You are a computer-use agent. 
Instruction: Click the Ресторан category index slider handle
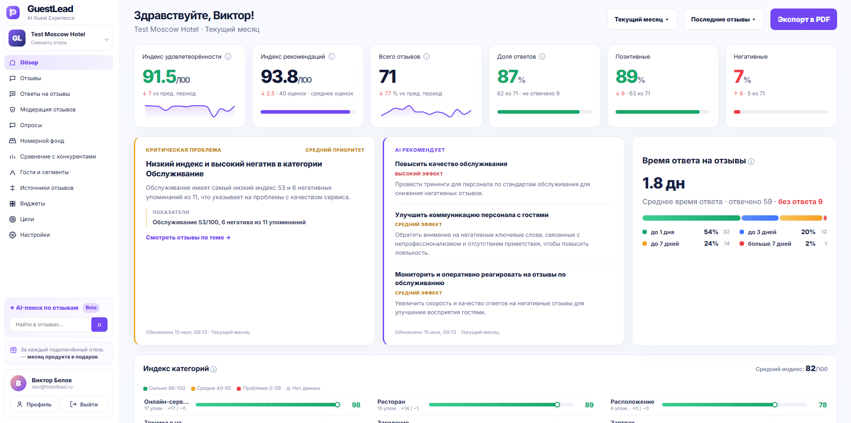tap(557, 405)
